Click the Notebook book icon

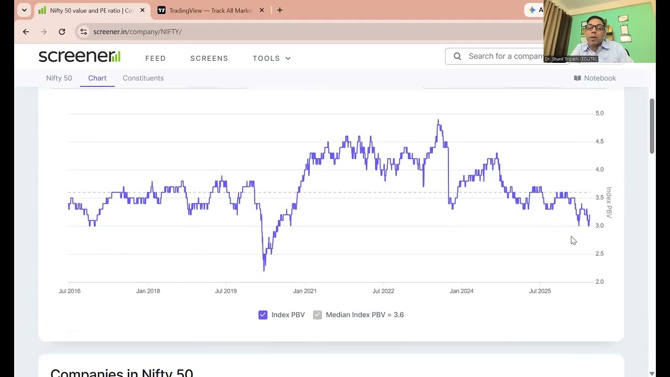[x=577, y=78]
